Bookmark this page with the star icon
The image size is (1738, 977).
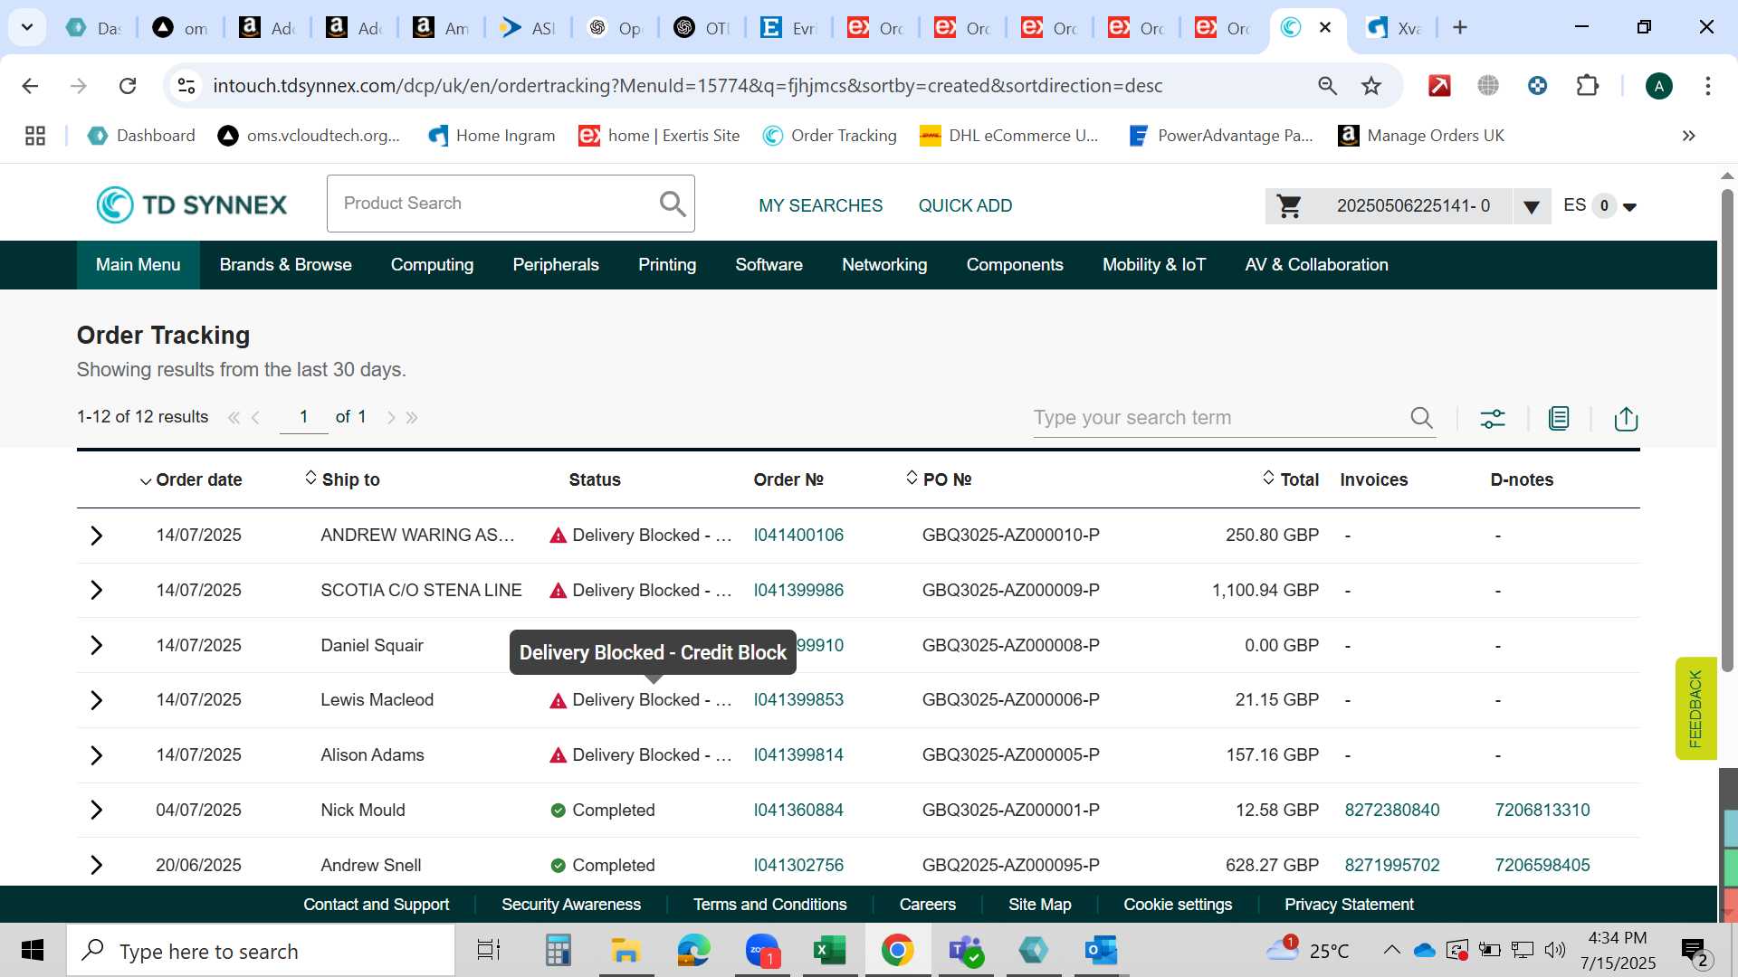coord(1371,86)
